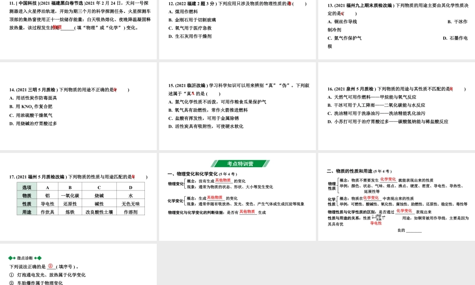Screen dimensions: 475x285
Task: Click the red 其他物质 annotation under 物理变化
Action: [223, 180]
